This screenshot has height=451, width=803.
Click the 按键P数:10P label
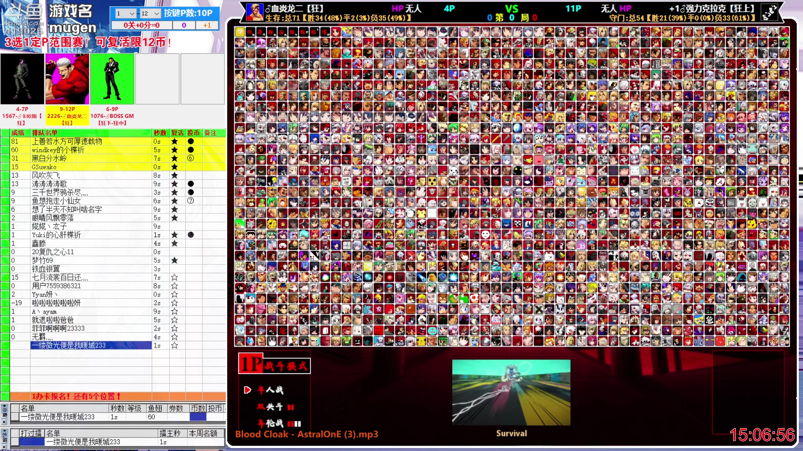tap(188, 13)
